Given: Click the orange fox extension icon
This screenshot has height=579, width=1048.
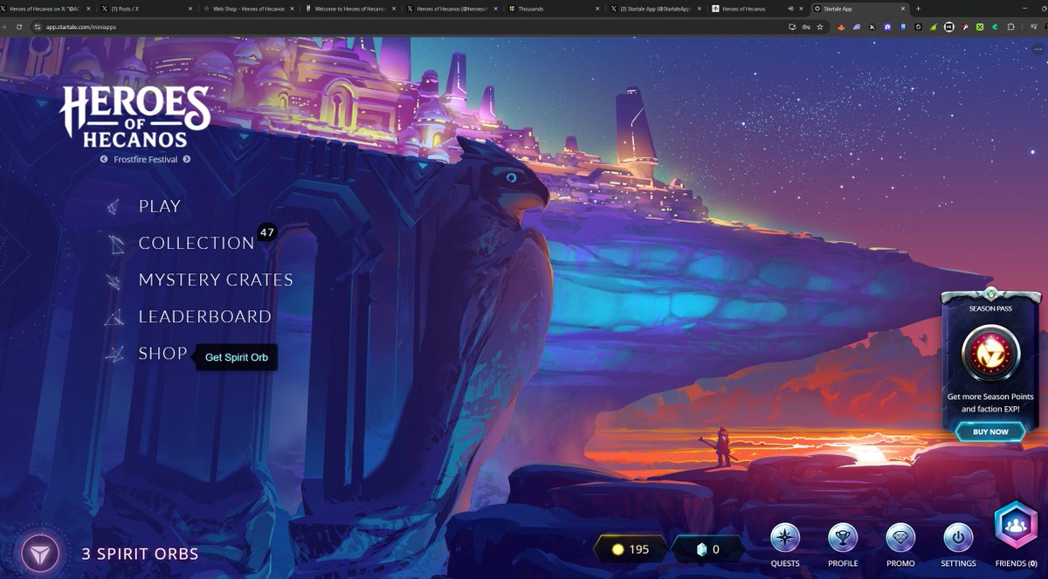Looking at the screenshot, I should click(841, 27).
